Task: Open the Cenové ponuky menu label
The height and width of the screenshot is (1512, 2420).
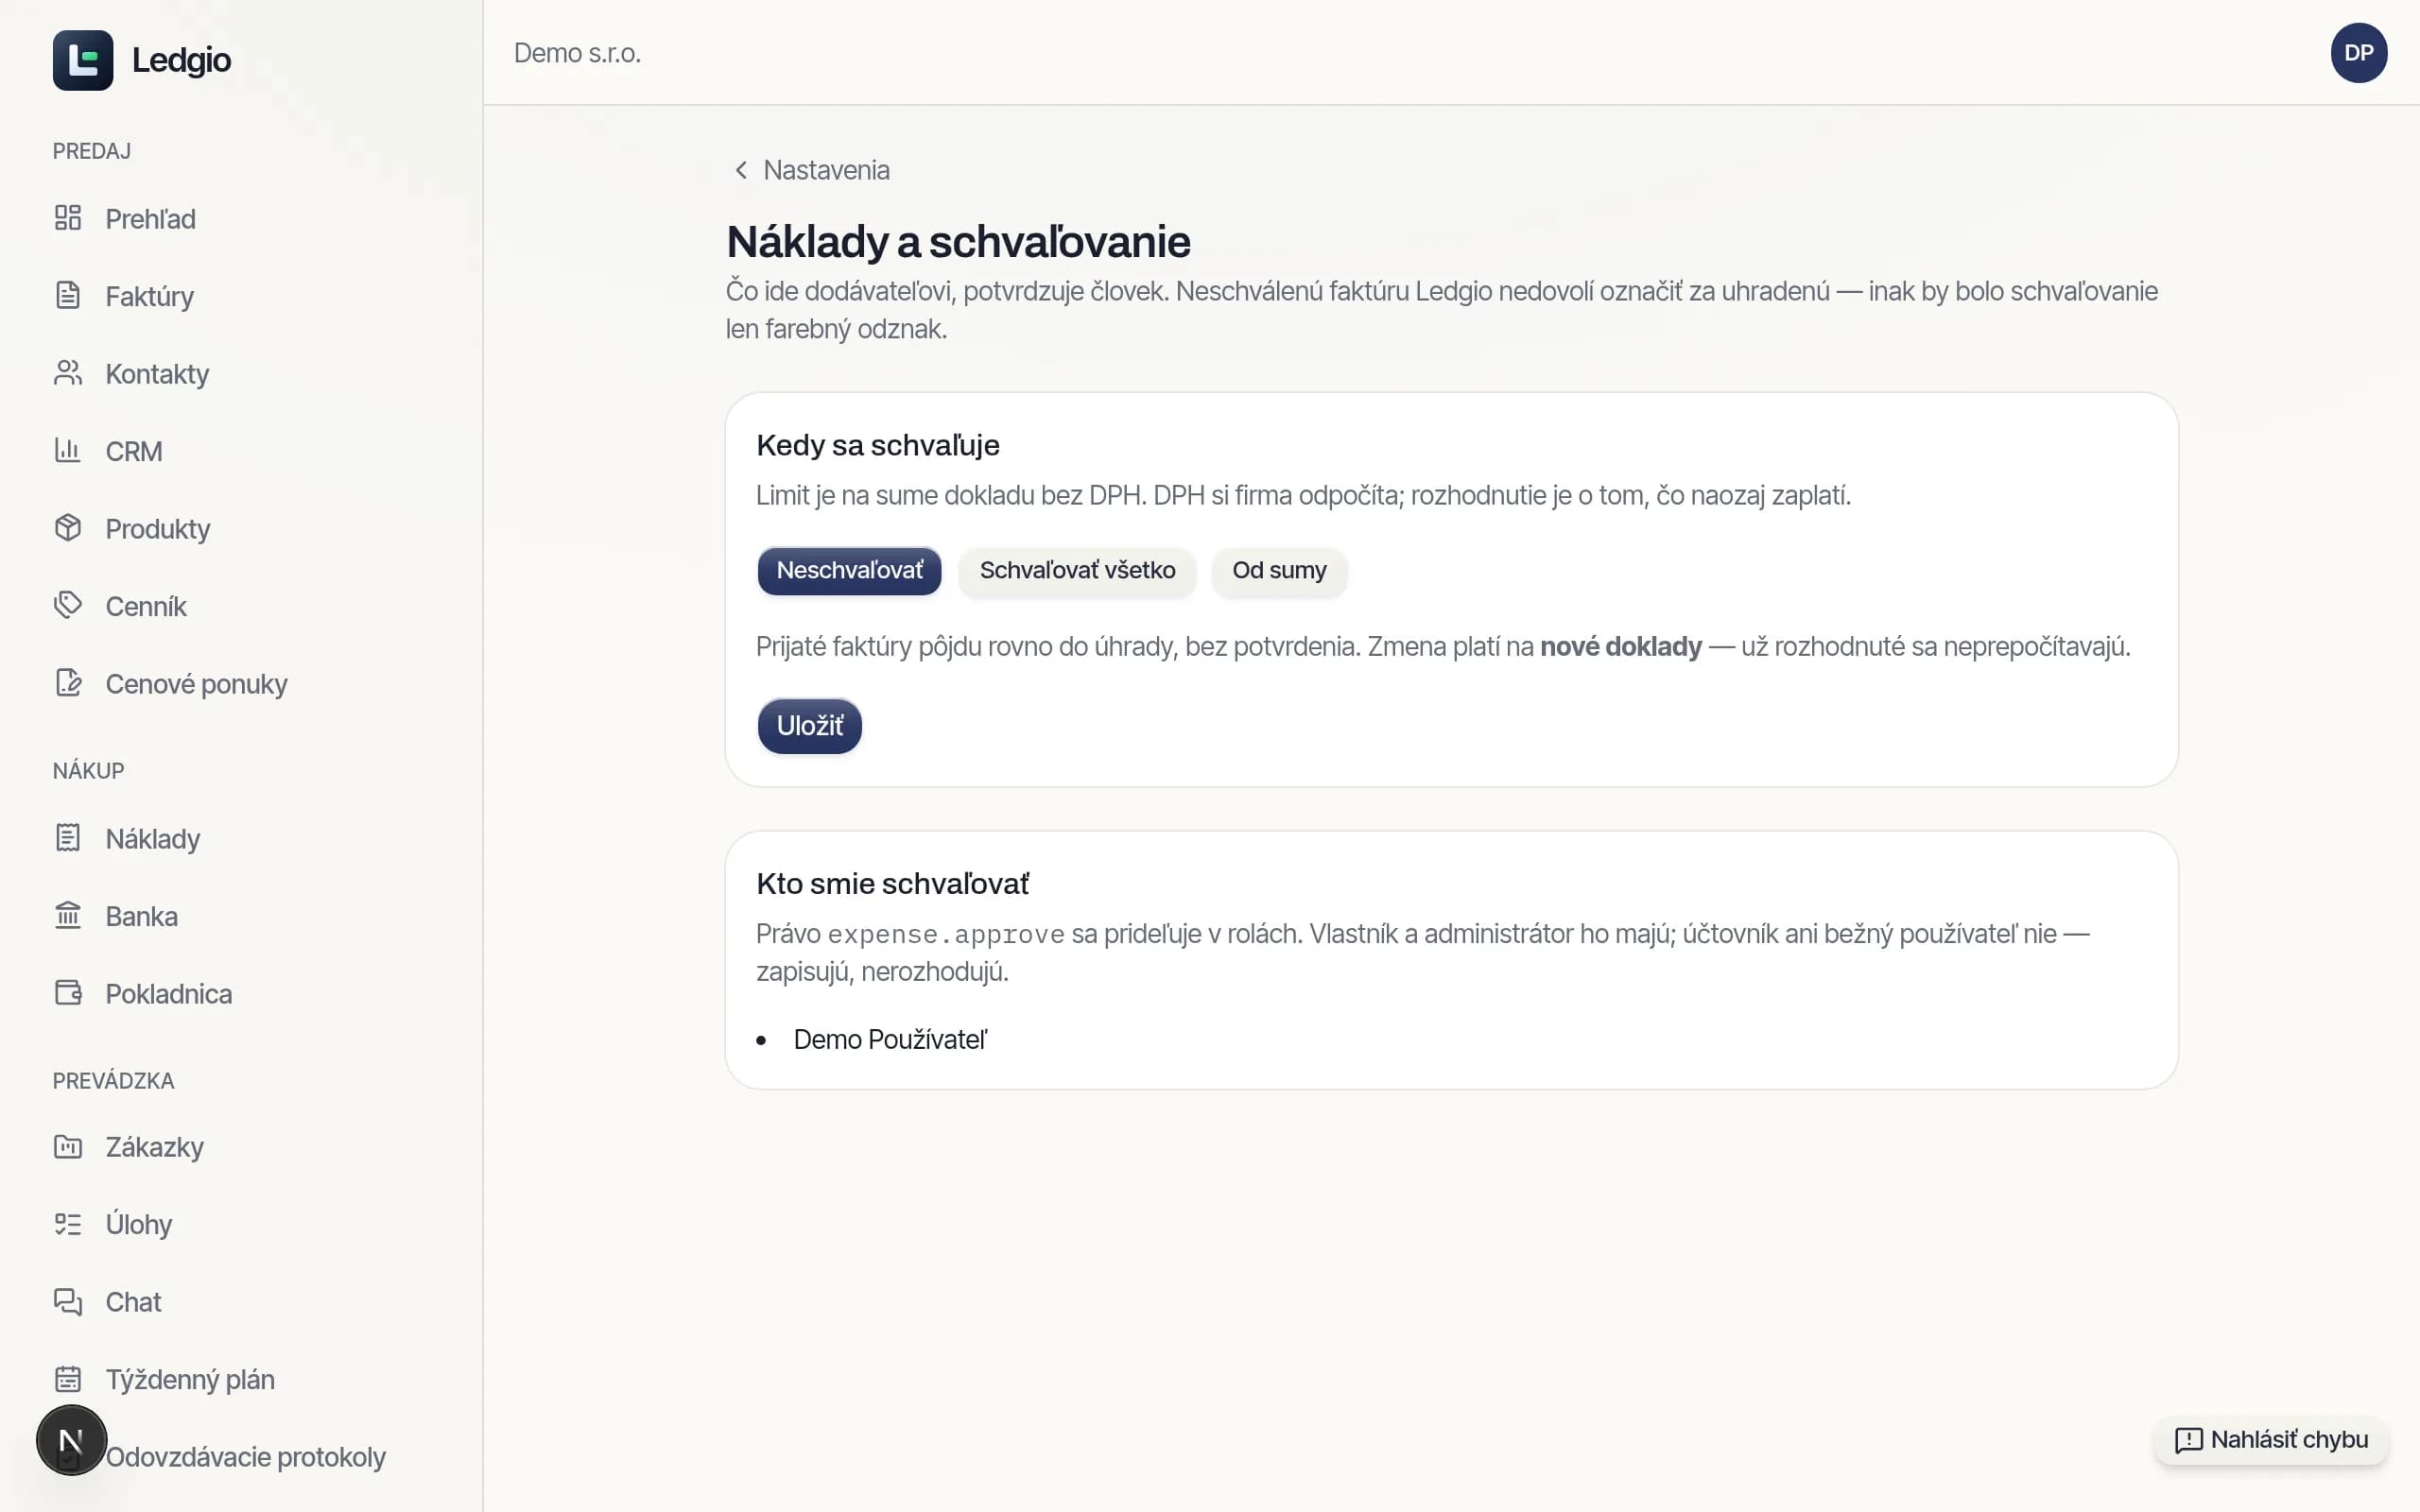Action: coord(197,684)
